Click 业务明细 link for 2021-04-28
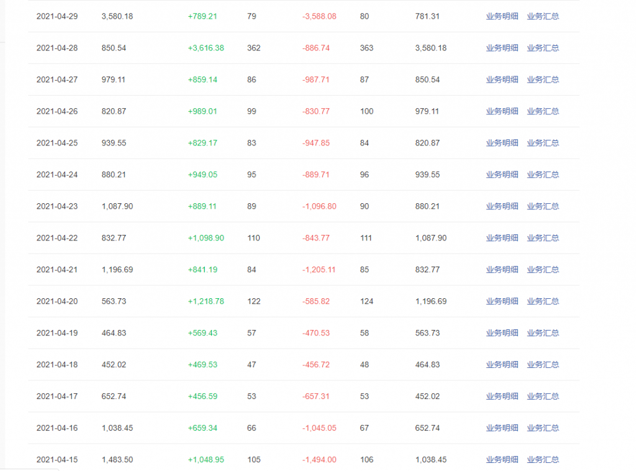The width and height of the screenshot is (636, 471). point(502,48)
